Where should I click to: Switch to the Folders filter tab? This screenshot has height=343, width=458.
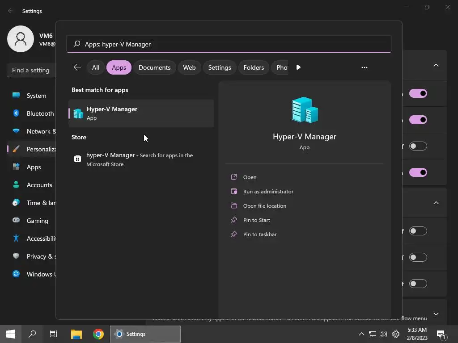tap(254, 67)
